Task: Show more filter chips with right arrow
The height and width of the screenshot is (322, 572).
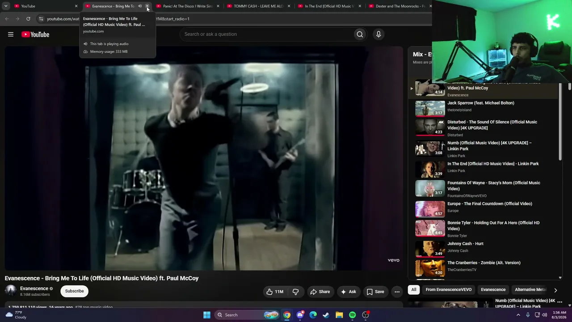Action: pos(555,290)
